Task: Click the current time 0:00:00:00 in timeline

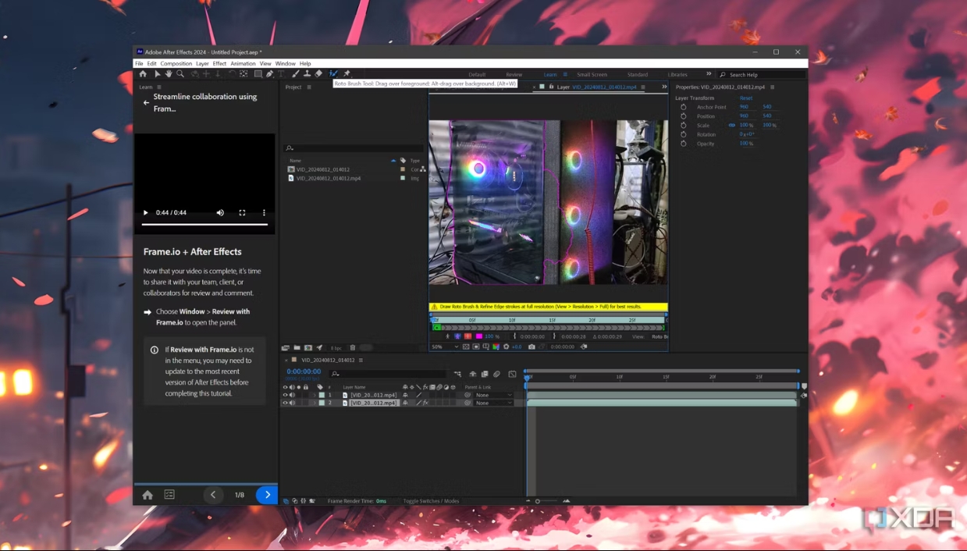Action: (x=304, y=371)
